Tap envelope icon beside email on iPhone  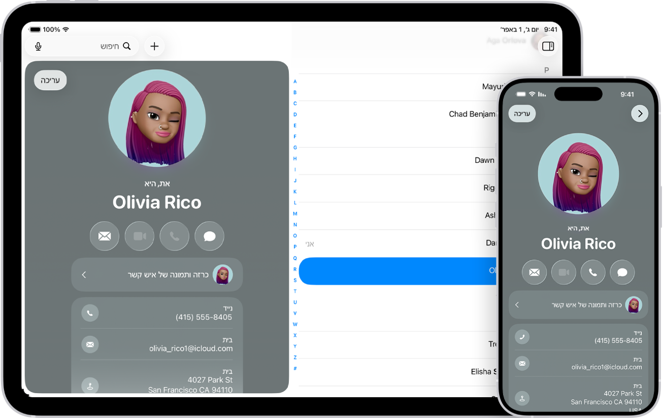(x=522, y=363)
